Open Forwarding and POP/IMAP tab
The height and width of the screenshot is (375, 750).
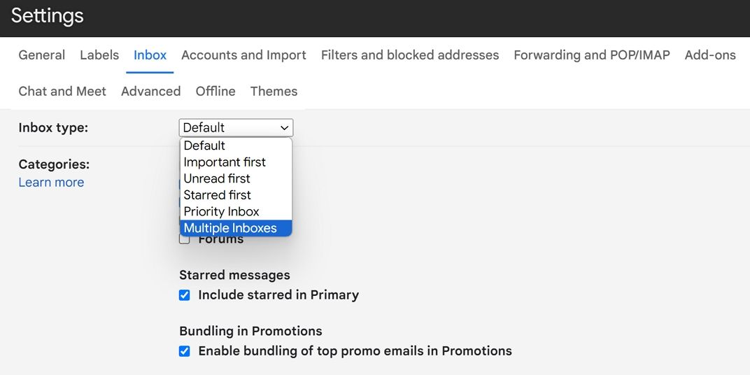(592, 55)
